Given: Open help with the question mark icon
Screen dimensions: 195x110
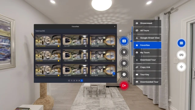Looking at the screenshot, I should click(x=124, y=75).
